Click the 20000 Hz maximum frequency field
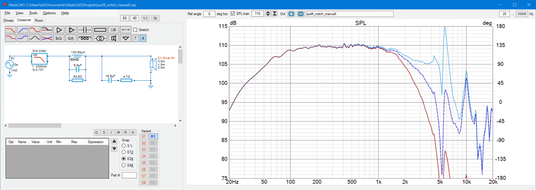This screenshot has width=536, height=190. point(522,14)
